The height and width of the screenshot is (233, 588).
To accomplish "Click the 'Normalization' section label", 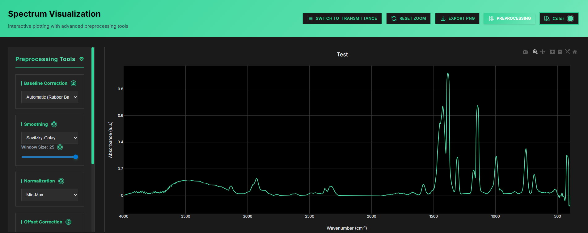I will click(x=40, y=181).
